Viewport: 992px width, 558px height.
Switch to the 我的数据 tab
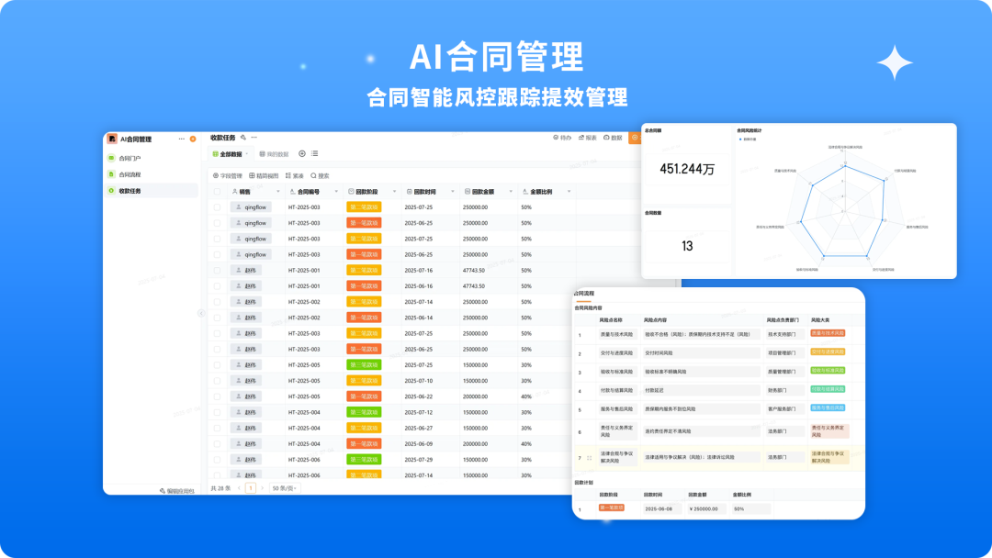pyautogui.click(x=274, y=154)
